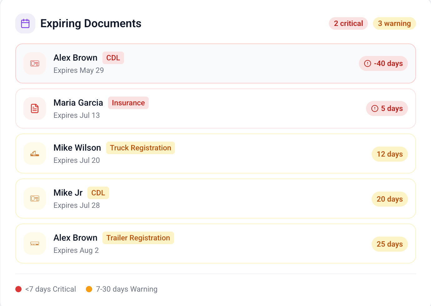Click the calendar icon beside Expiring Documents

point(25,23)
